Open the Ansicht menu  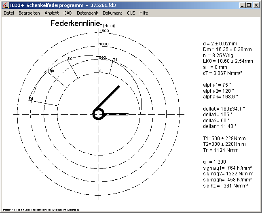click(x=51, y=13)
